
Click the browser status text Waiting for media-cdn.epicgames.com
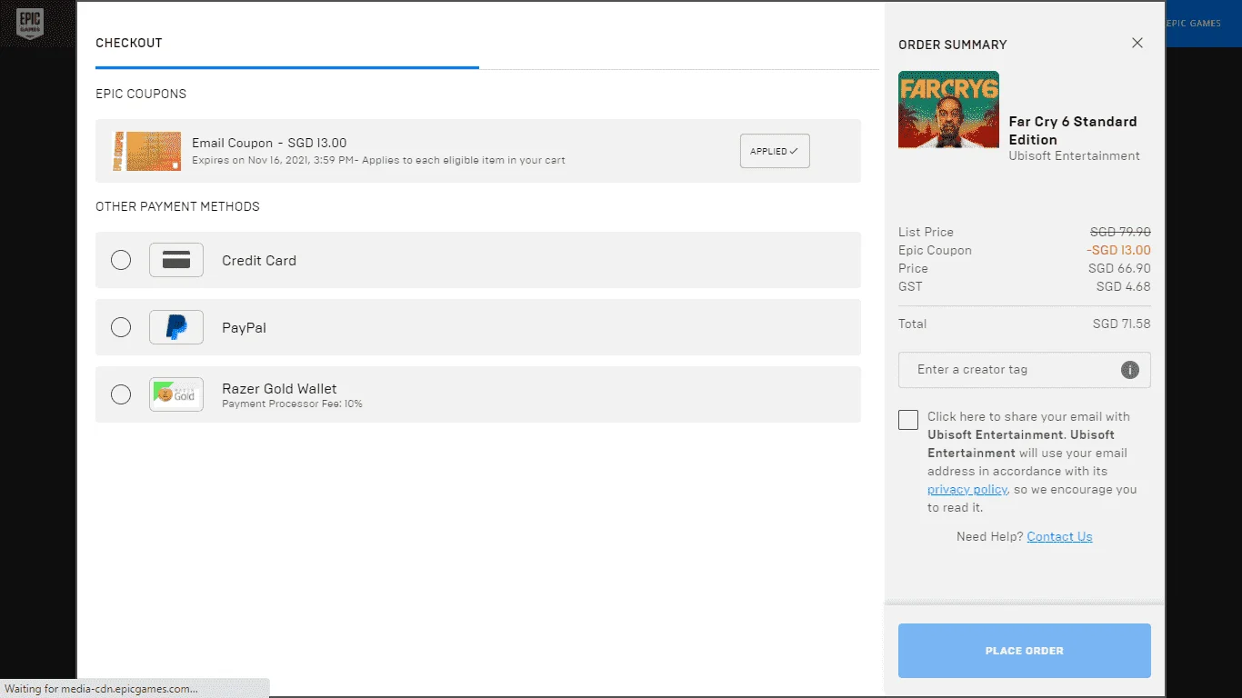[x=102, y=689]
